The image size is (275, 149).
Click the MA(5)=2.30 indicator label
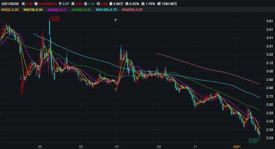[x=10, y=10]
